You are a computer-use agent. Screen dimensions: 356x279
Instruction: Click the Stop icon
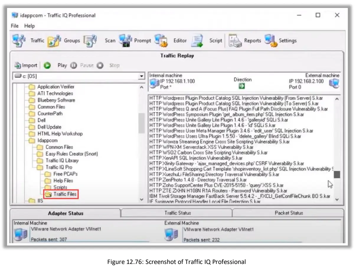(100, 65)
